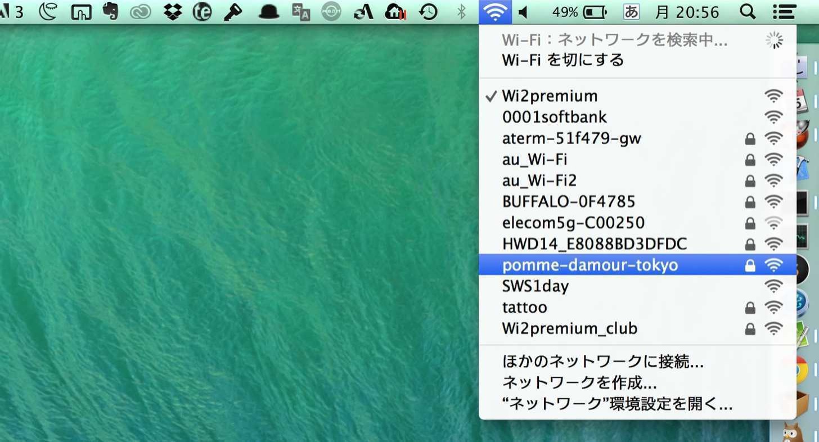Screen dimensions: 819x442
Task: Open Notification Center list icon
Action: [x=784, y=12]
